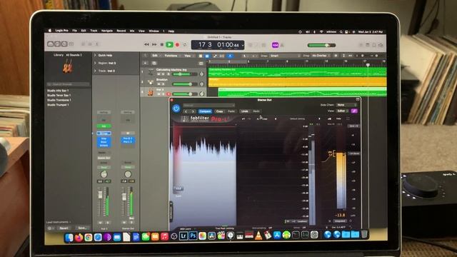Toggle the plugin power button in Stereo Out
The width and height of the screenshot is (457, 257).
[176, 109]
